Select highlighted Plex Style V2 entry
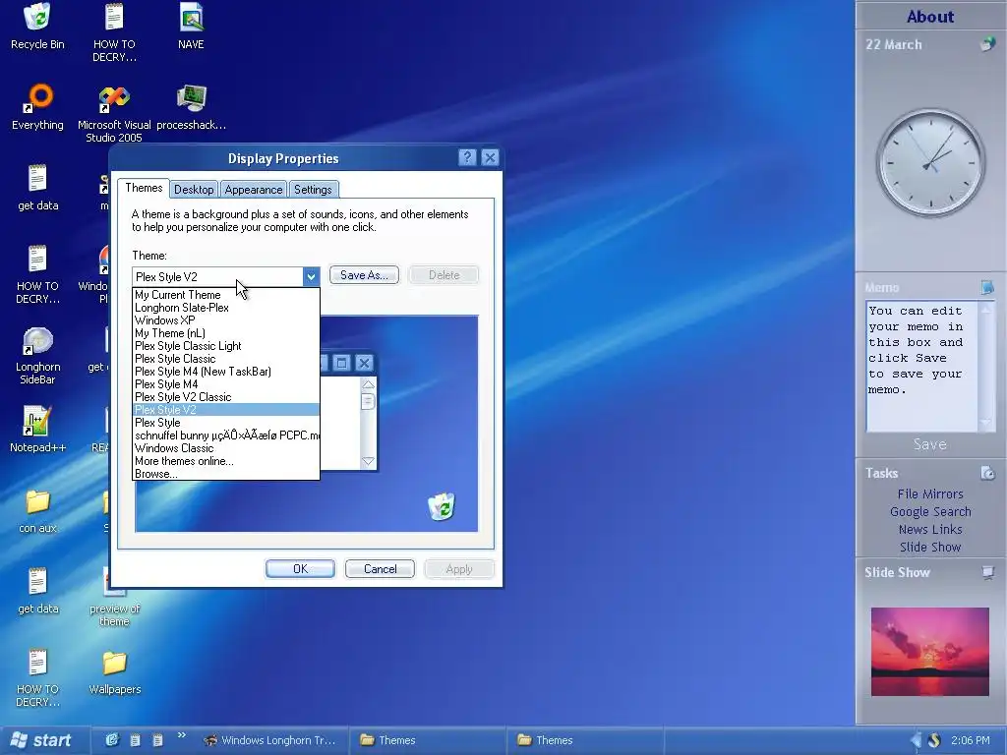The height and width of the screenshot is (755, 1007). [225, 410]
